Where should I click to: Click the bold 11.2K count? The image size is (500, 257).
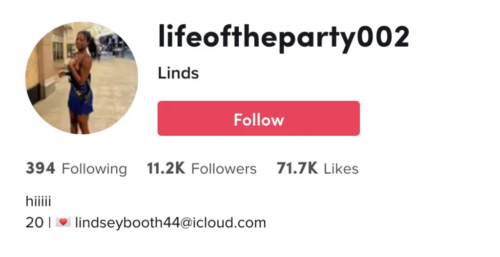(x=166, y=168)
